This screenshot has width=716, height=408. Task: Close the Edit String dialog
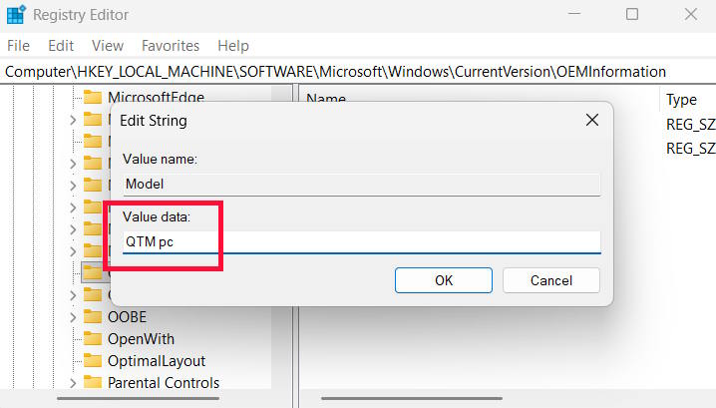591,120
